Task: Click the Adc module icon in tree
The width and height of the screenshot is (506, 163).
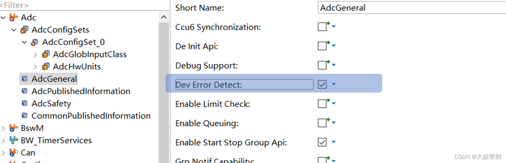Action: [x=14, y=17]
